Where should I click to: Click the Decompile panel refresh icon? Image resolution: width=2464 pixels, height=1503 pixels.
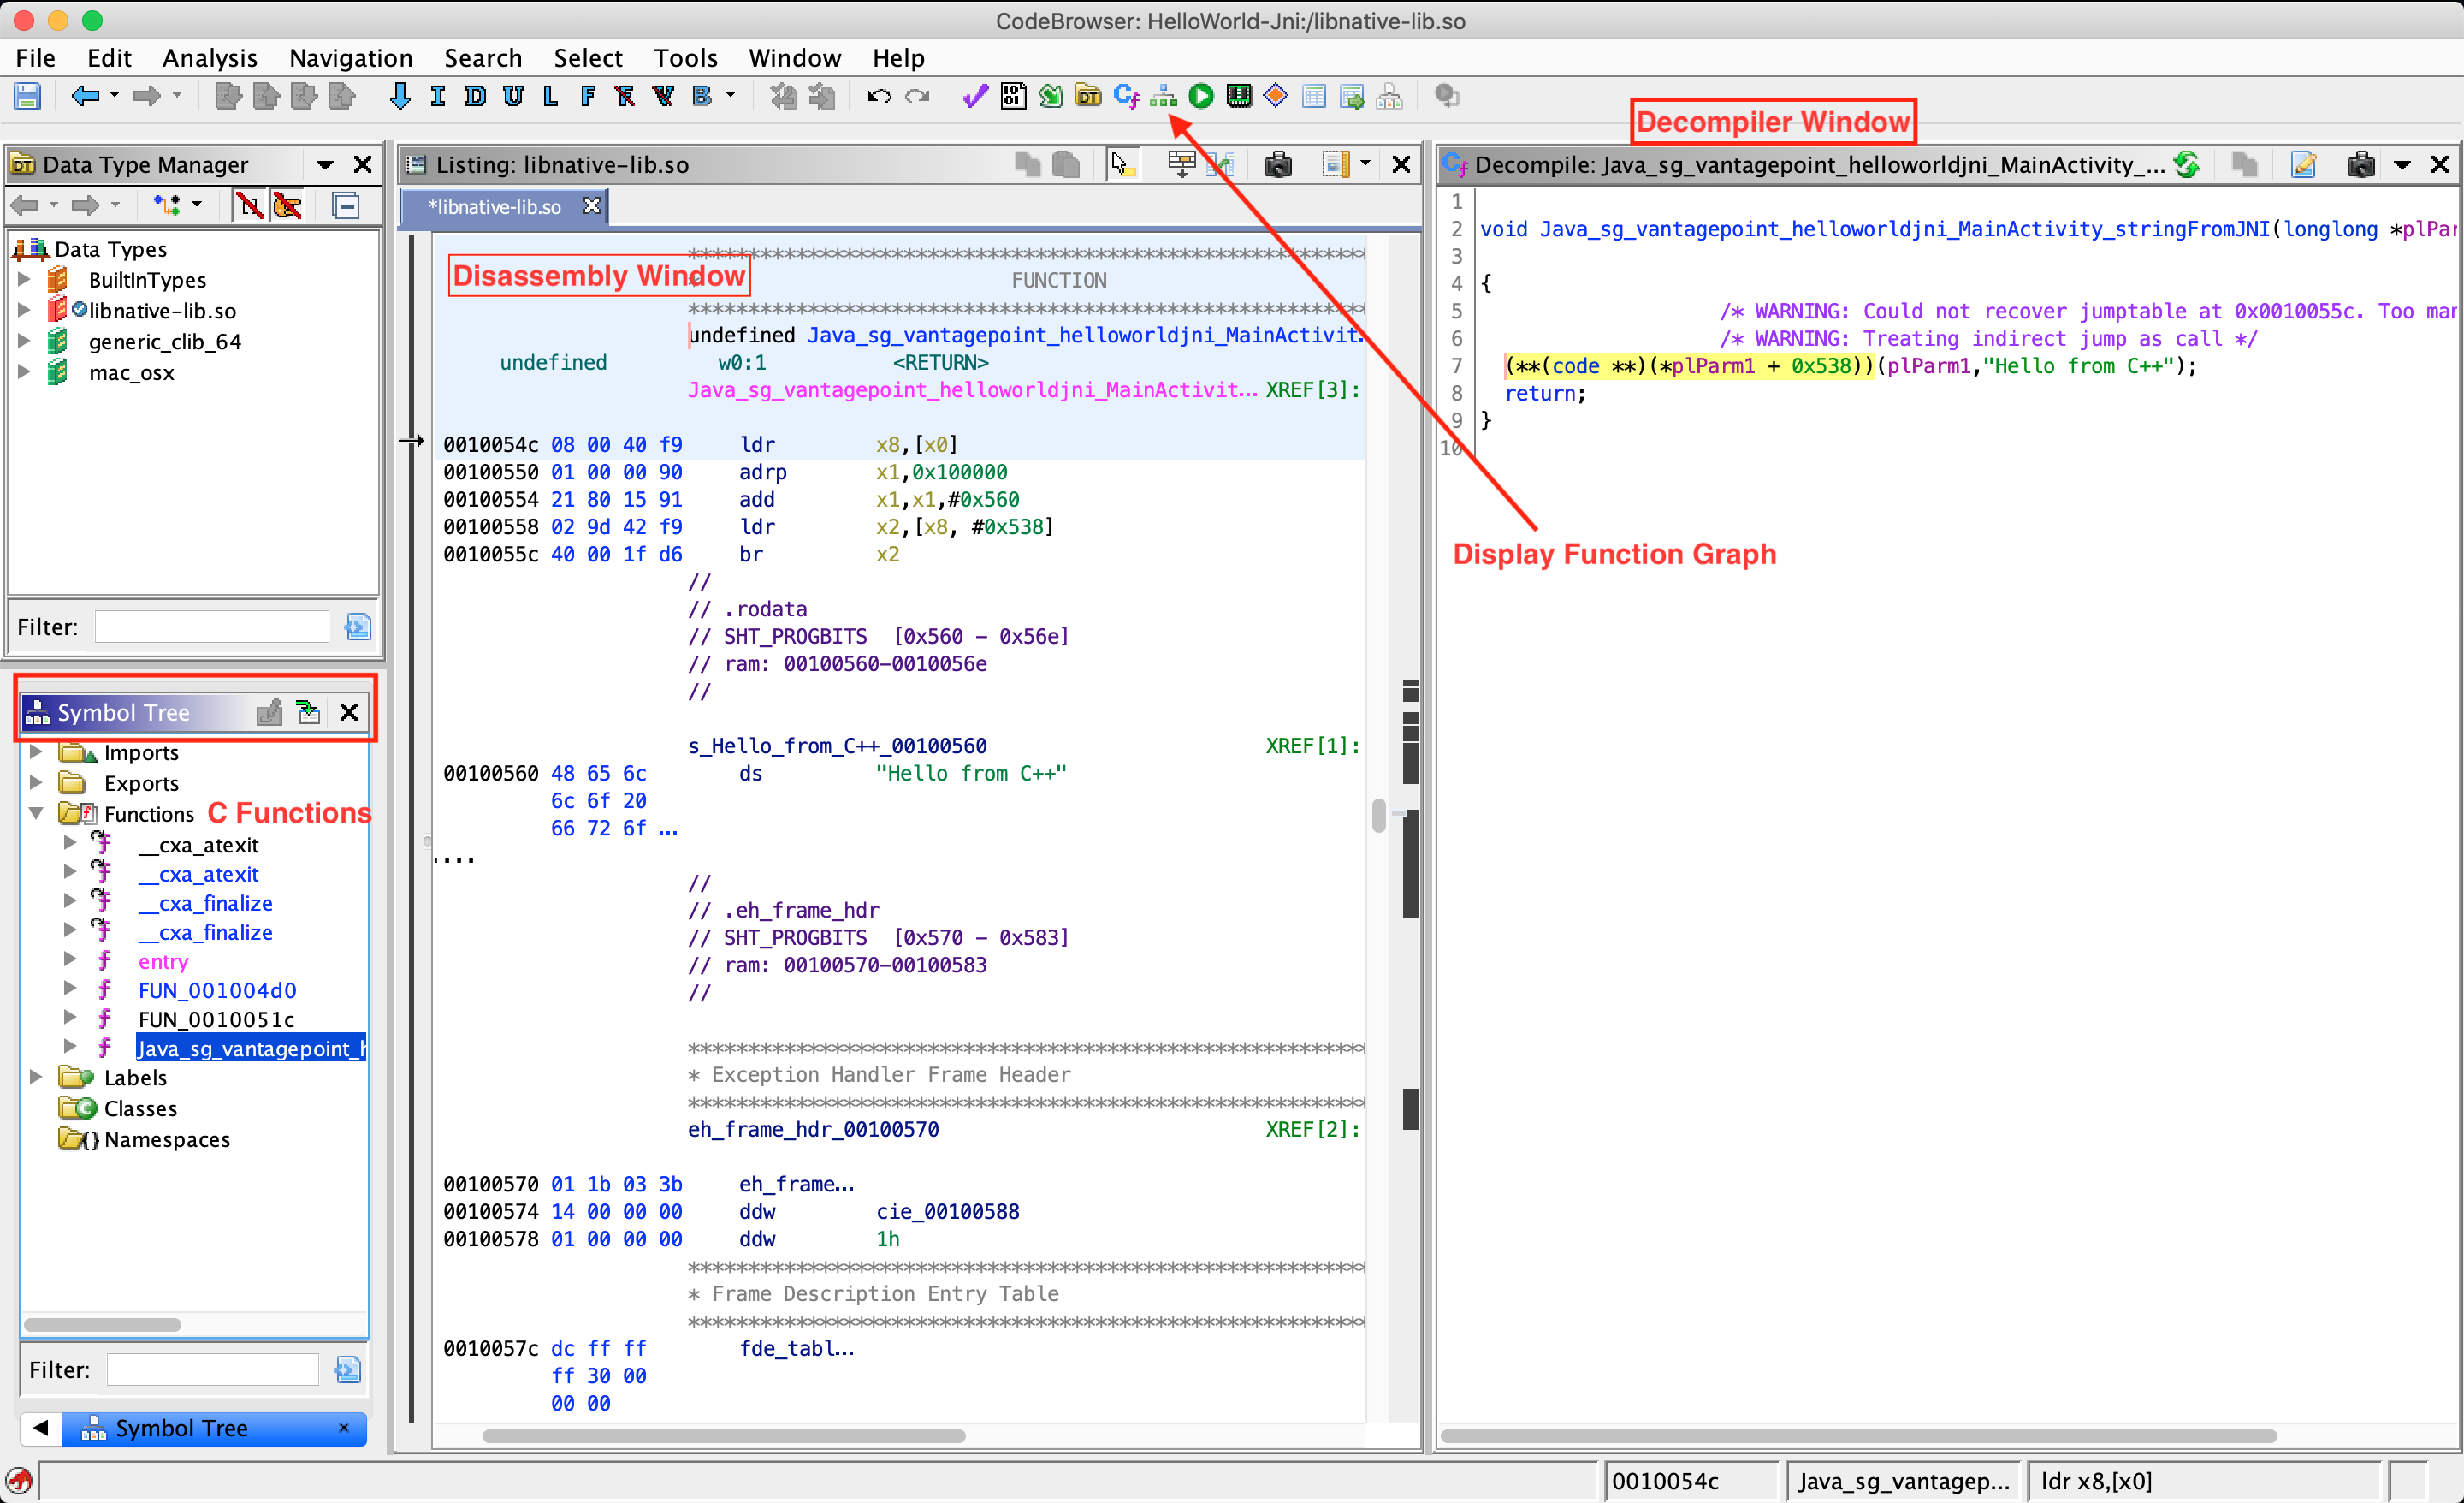[2189, 164]
